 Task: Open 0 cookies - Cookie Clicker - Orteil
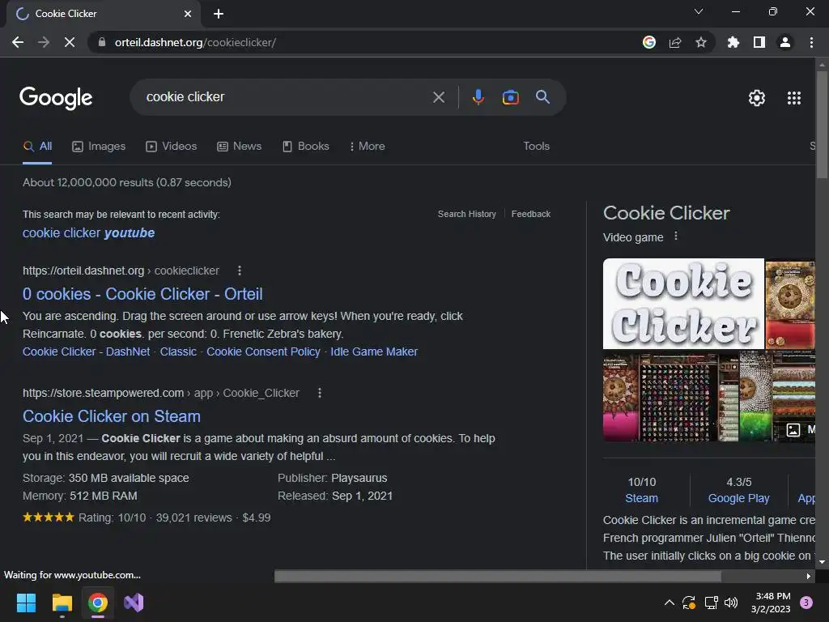(142, 294)
